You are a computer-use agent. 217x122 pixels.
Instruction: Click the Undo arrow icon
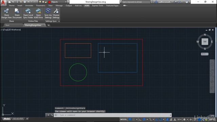[28, 2]
